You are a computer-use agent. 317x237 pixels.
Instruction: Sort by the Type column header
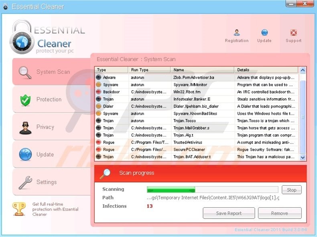[112, 70]
